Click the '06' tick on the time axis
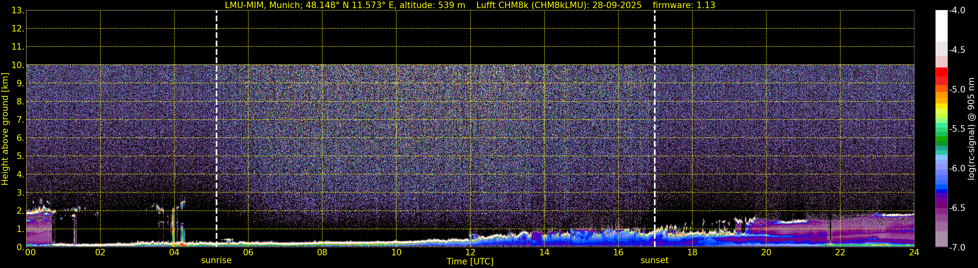 (x=248, y=252)
